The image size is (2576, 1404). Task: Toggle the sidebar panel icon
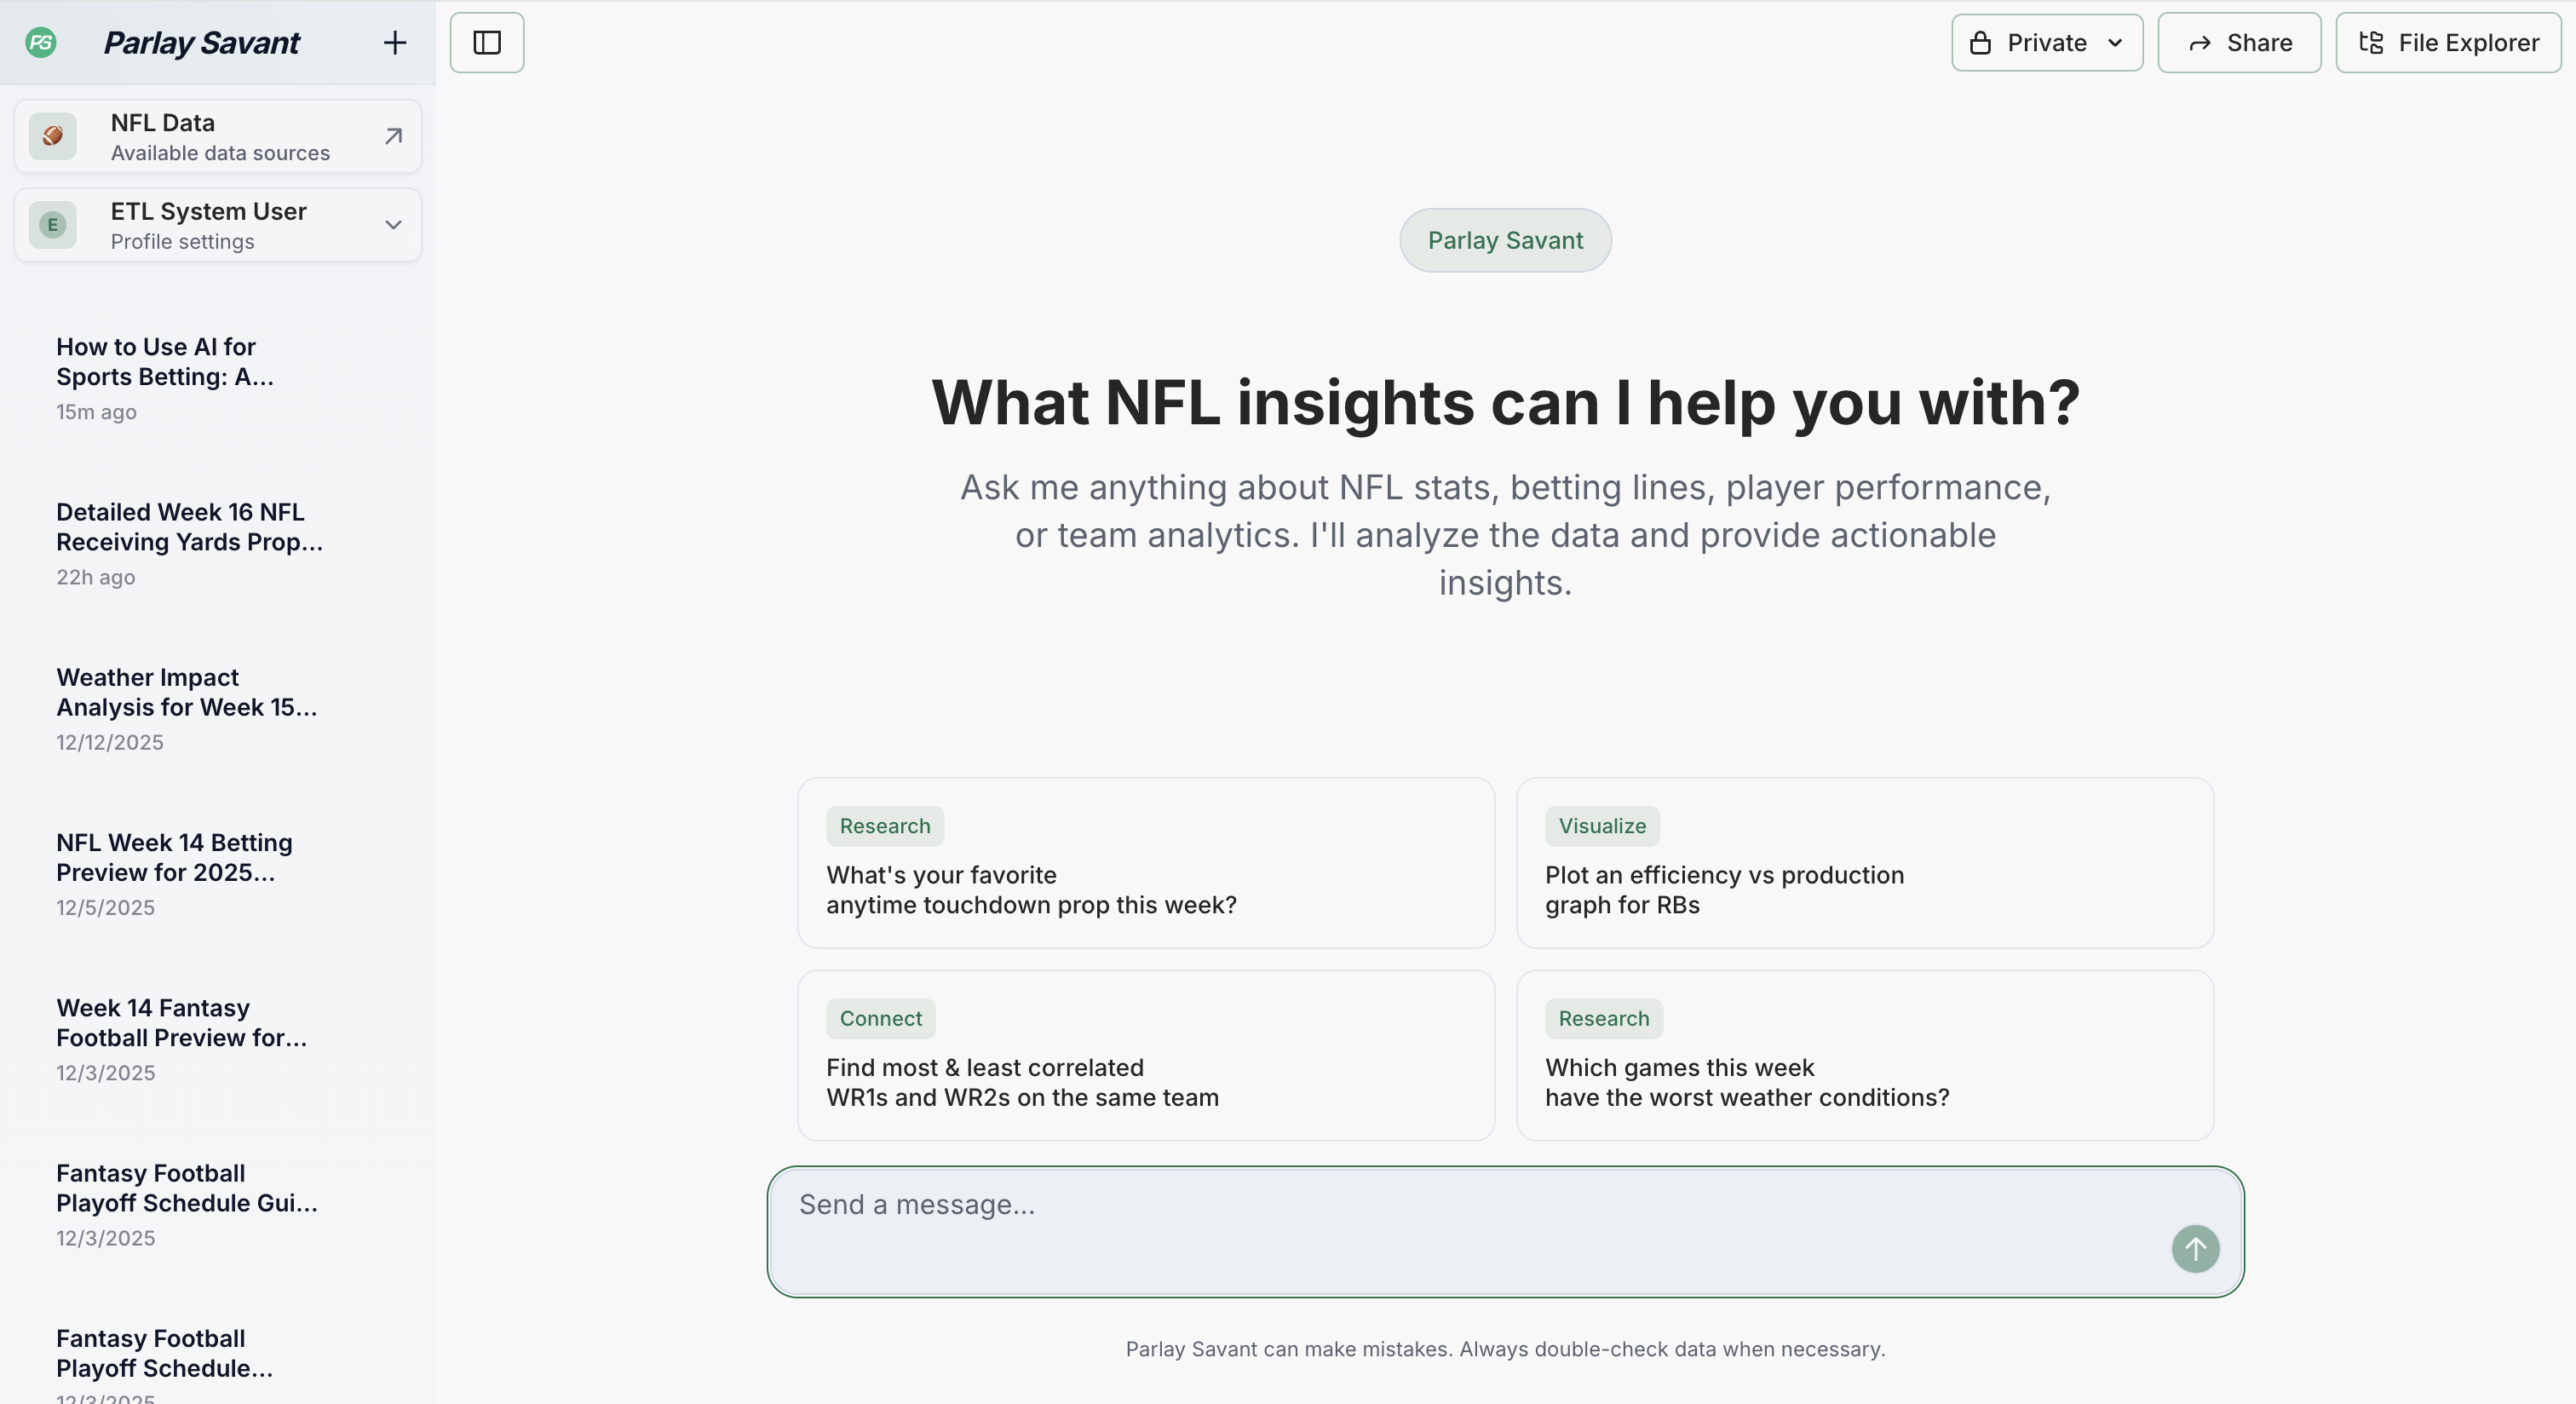[487, 43]
